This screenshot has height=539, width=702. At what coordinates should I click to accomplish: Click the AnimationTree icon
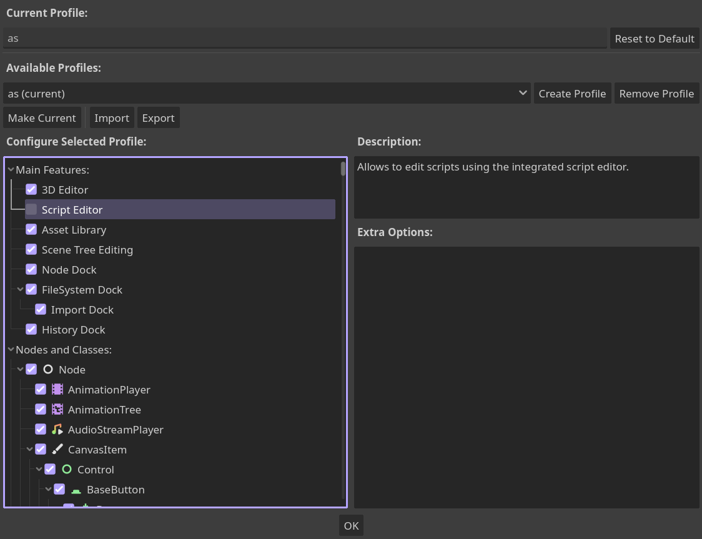57,409
